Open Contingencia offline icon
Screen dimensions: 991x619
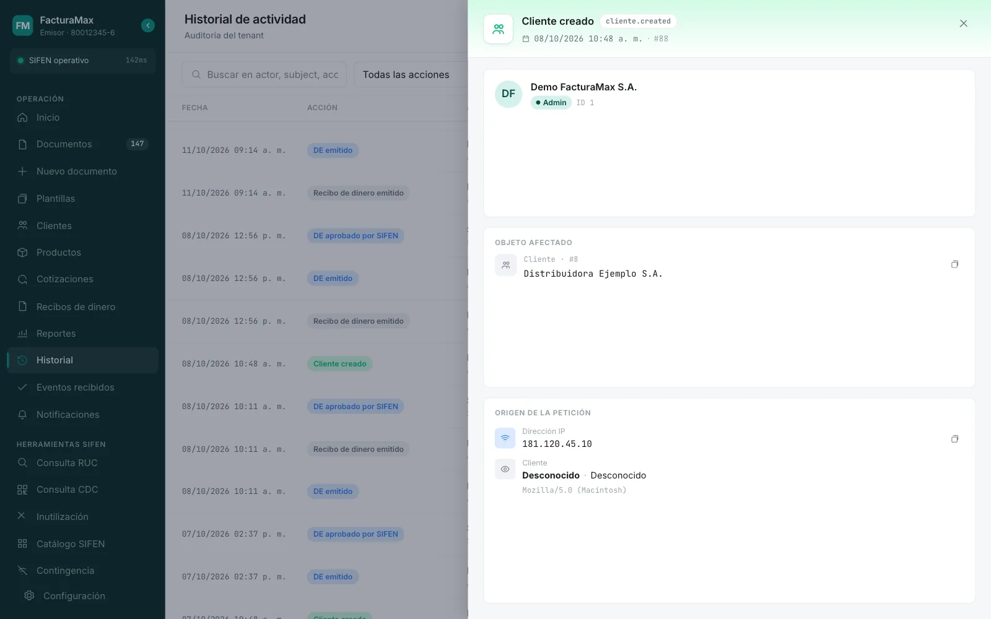click(x=22, y=571)
